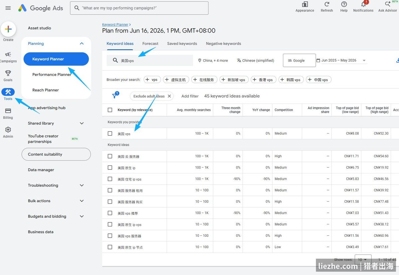The width and height of the screenshot is (399, 275).
Task: Check the 美国 云 服务器 row
Action: 110,156
